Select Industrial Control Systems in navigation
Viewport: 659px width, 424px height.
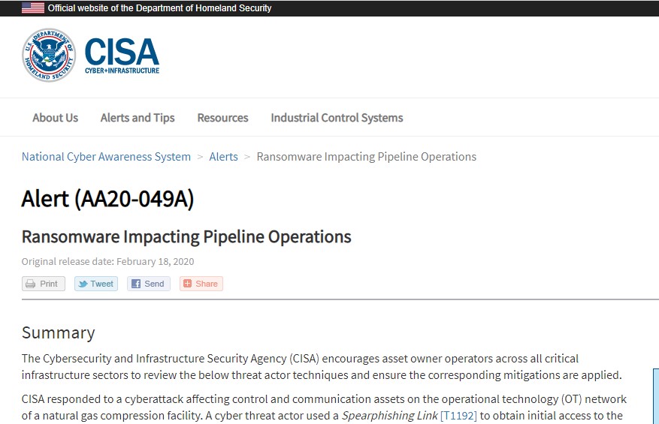point(337,118)
